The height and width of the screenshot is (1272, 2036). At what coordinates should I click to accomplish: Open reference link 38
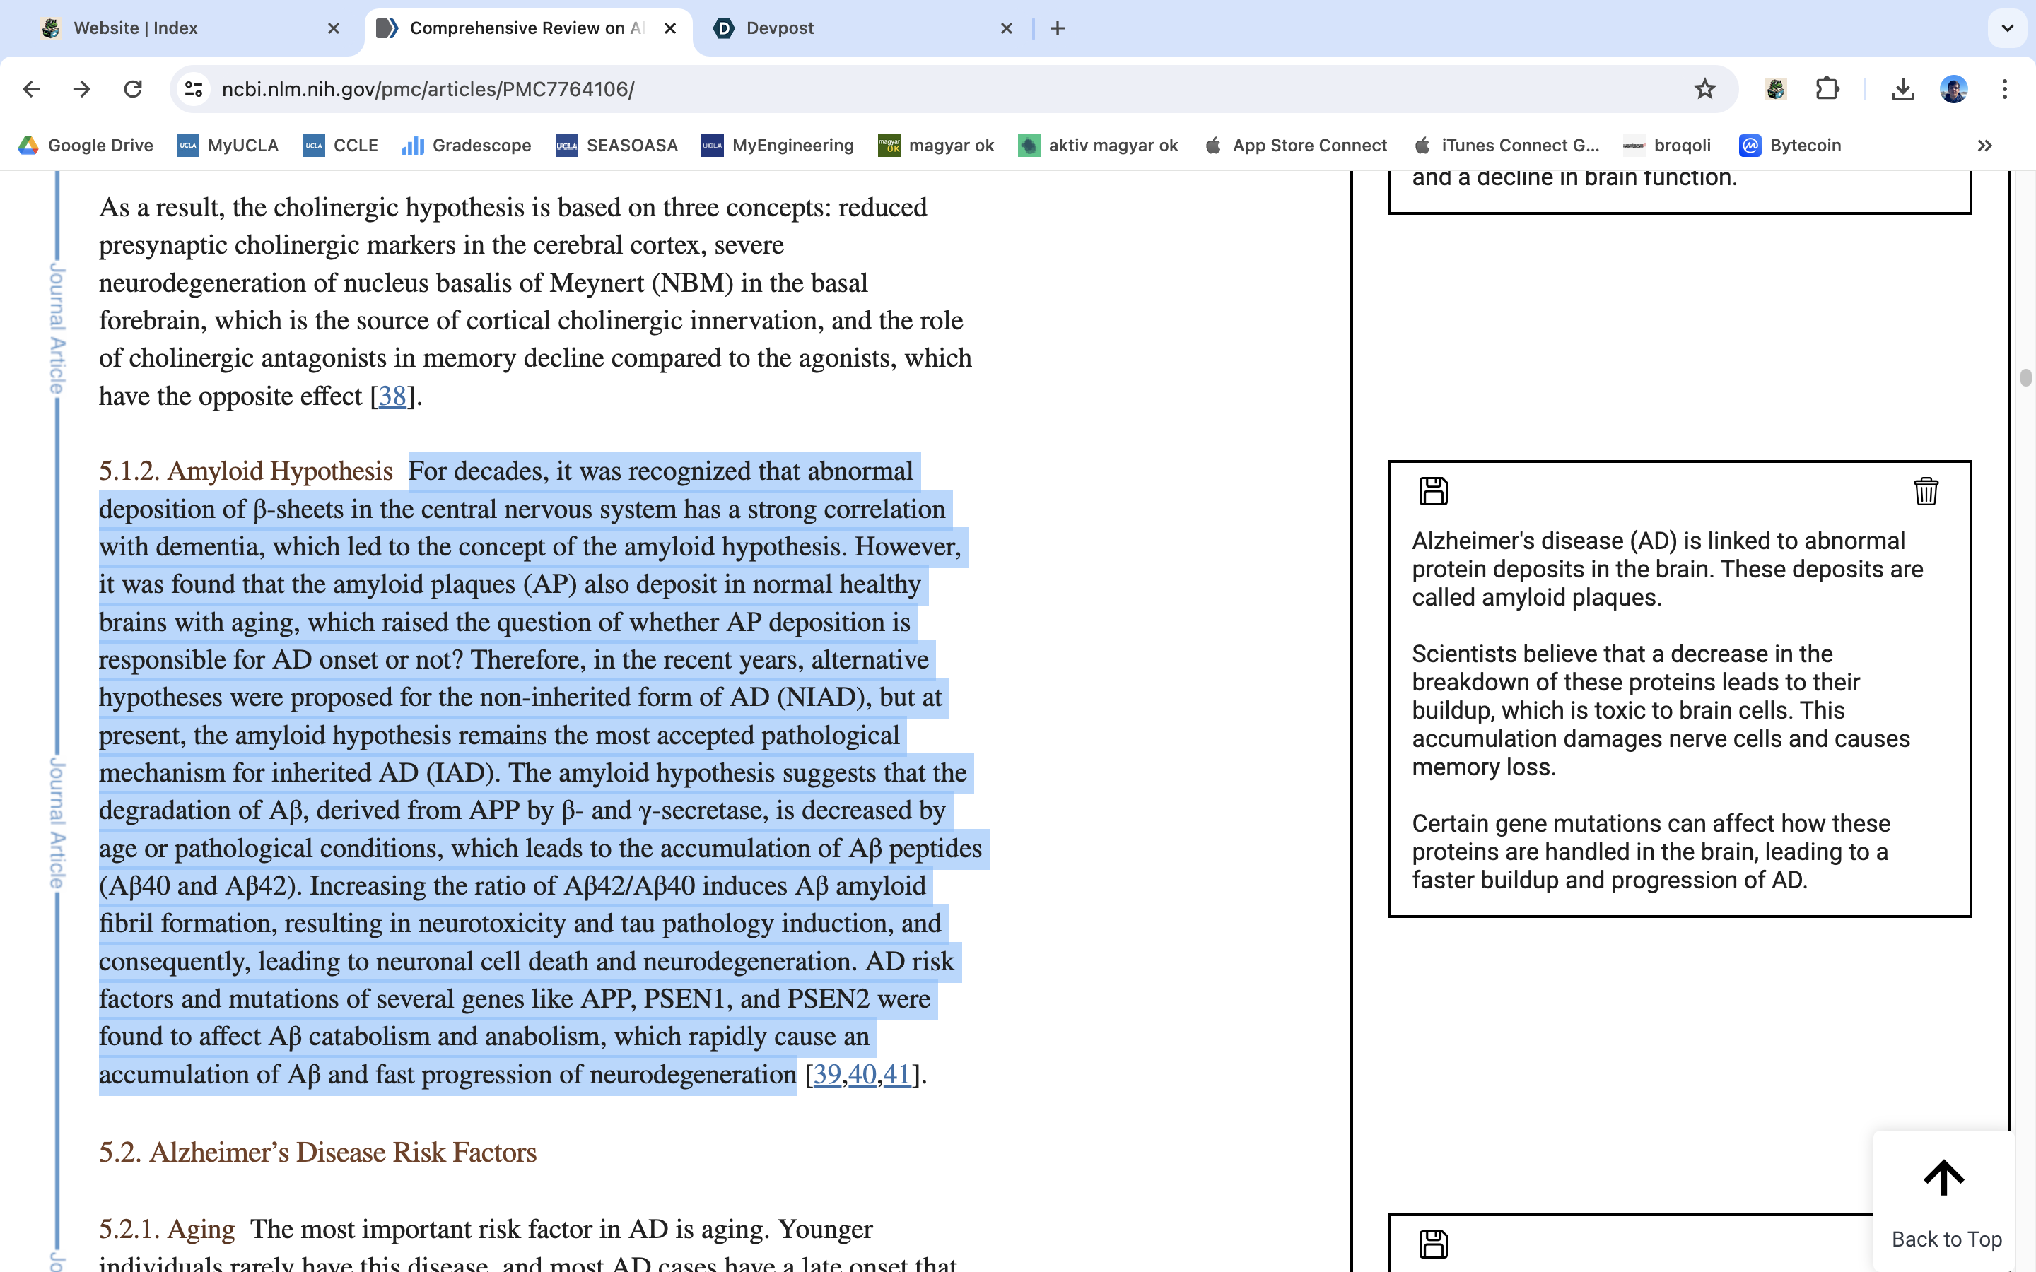pyautogui.click(x=392, y=396)
